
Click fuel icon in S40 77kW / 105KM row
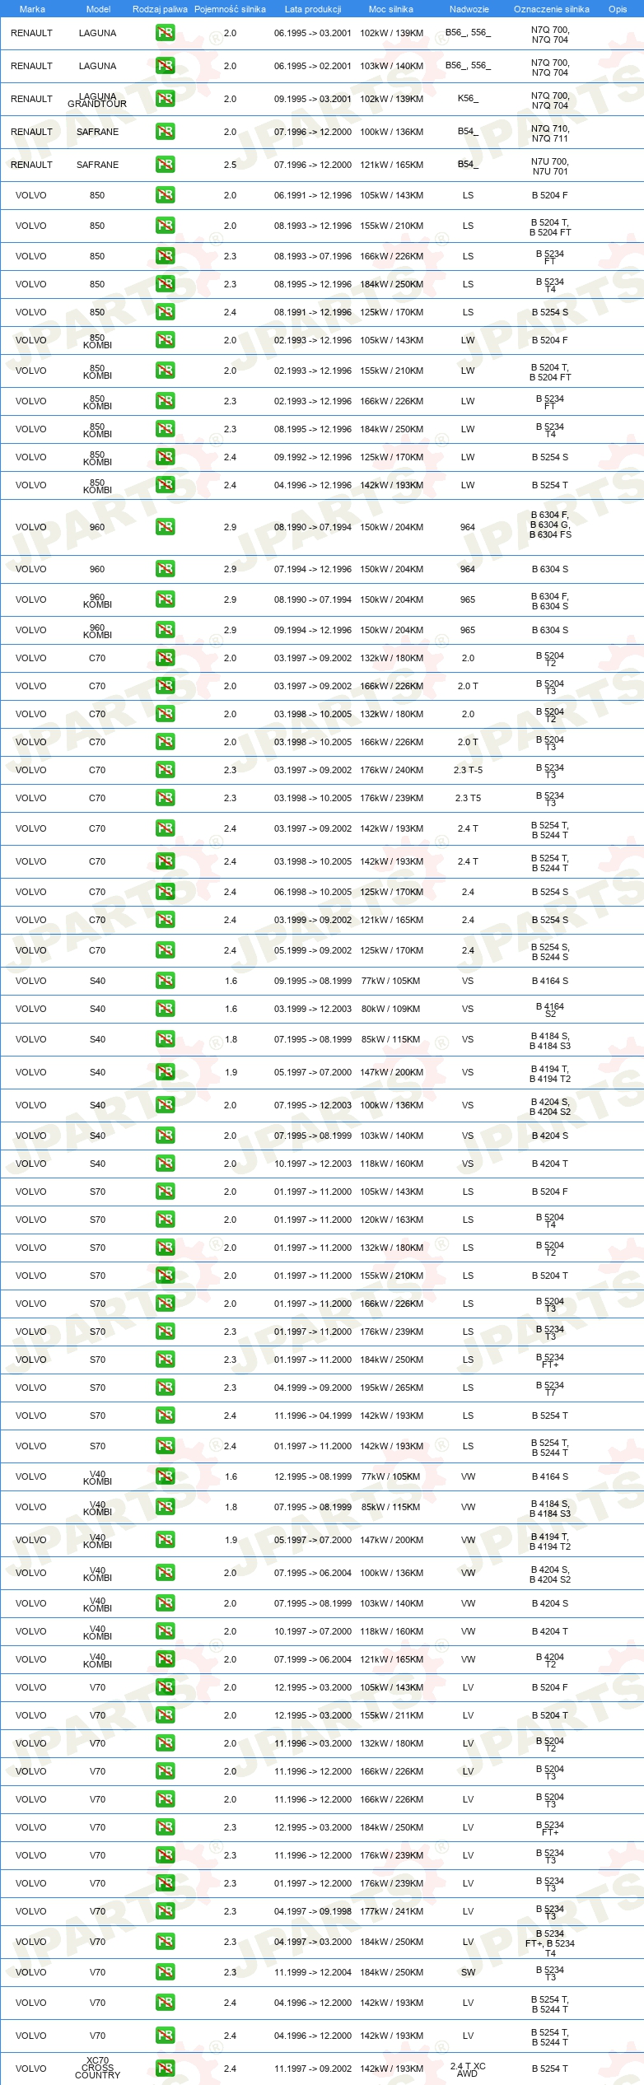click(x=165, y=981)
